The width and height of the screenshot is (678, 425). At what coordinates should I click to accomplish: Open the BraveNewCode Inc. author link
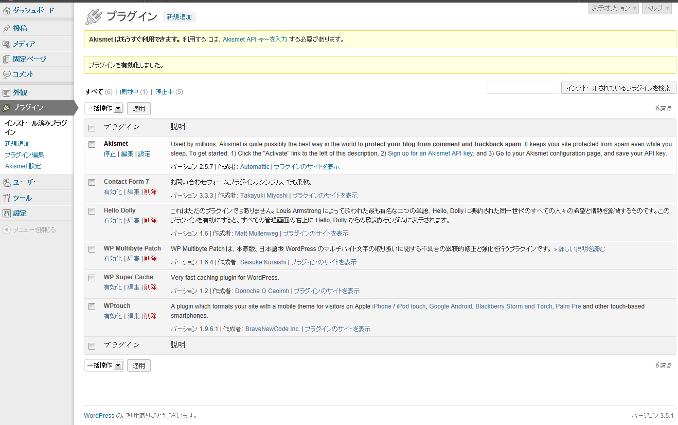click(x=273, y=329)
